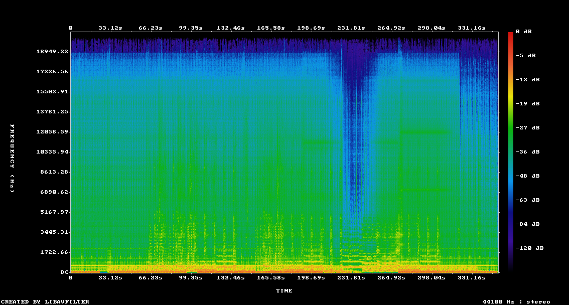The image size is (569, 305).
Task: Select the 331.16s label on top axis
Action: [472, 28]
